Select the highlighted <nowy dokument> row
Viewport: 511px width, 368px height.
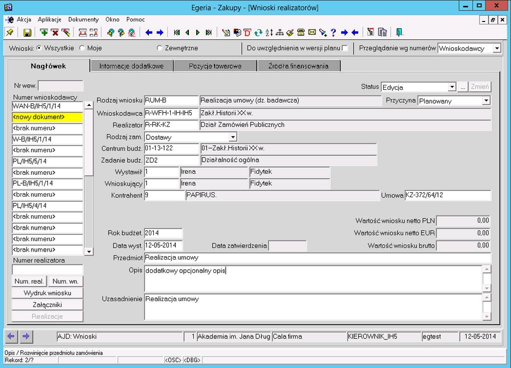coord(47,117)
